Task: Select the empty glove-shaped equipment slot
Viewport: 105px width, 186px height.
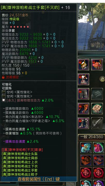Action: [97, 94]
